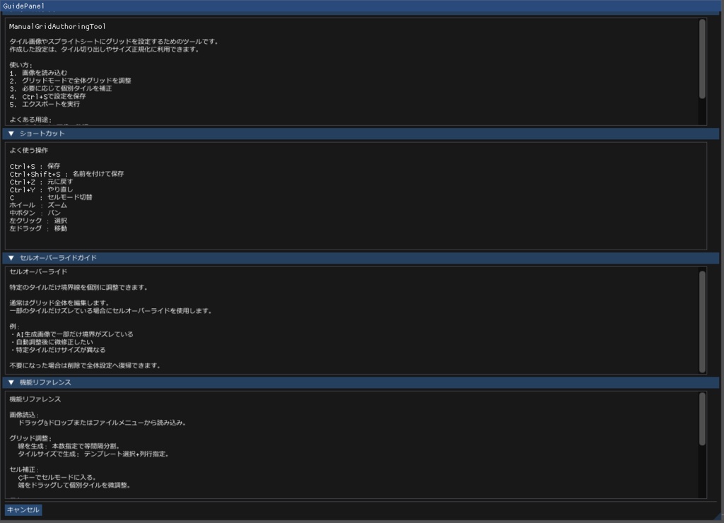Click the '中ボタン : パン' line
The image size is (724, 523).
click(x=35, y=213)
